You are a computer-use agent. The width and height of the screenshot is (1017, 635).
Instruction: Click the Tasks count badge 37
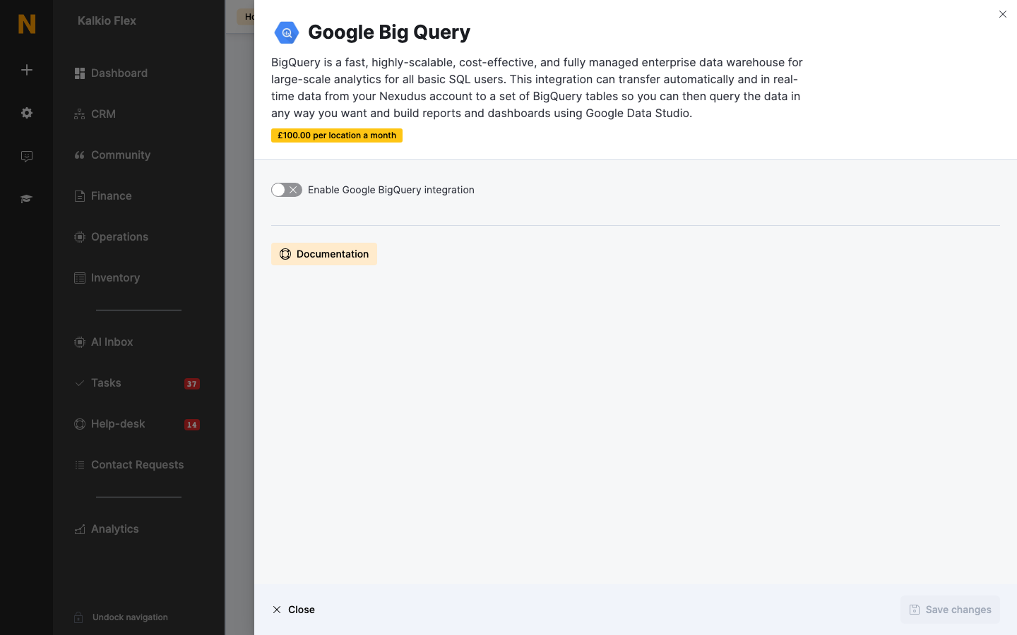(x=192, y=384)
